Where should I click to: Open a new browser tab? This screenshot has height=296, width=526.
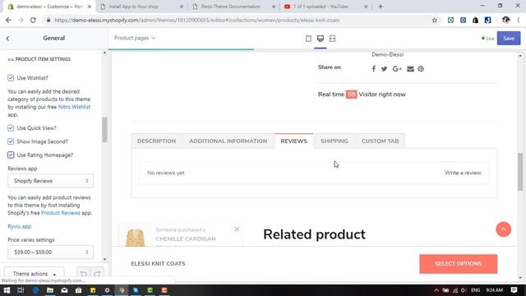tap(381, 7)
